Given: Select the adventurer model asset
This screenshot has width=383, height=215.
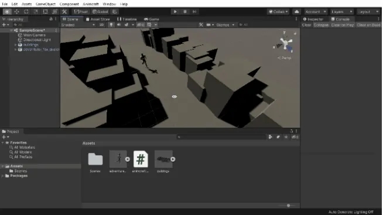Looking at the screenshot, I should click(118, 159).
